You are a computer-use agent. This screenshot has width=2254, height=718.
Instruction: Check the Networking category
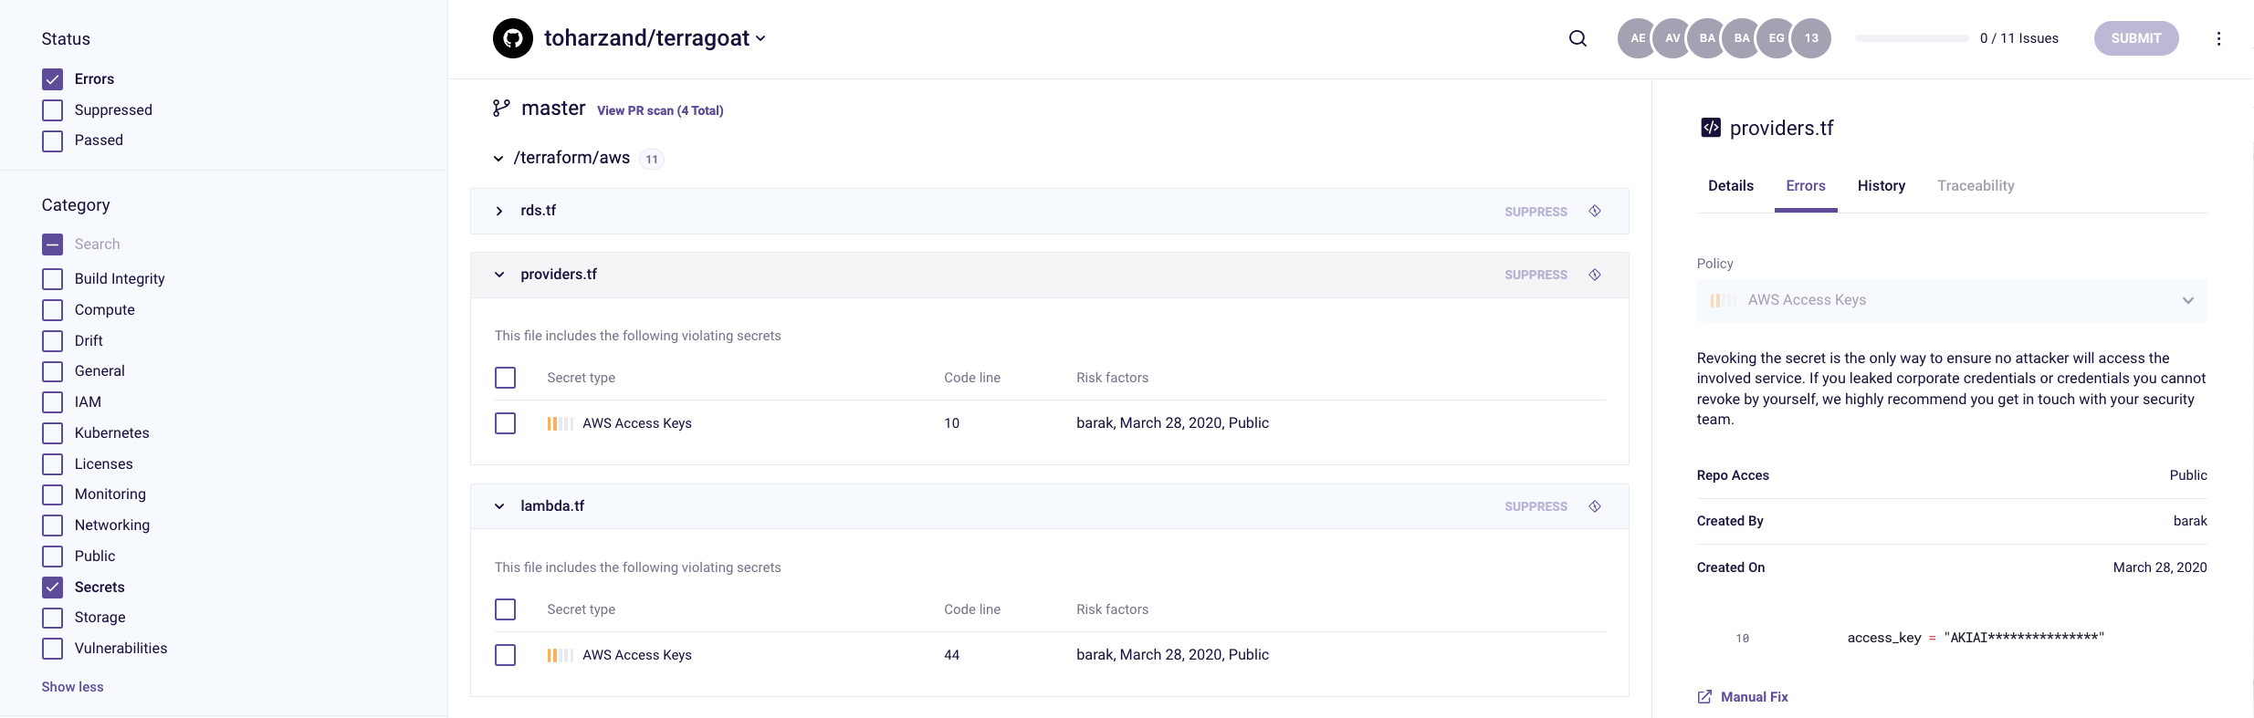(x=53, y=525)
